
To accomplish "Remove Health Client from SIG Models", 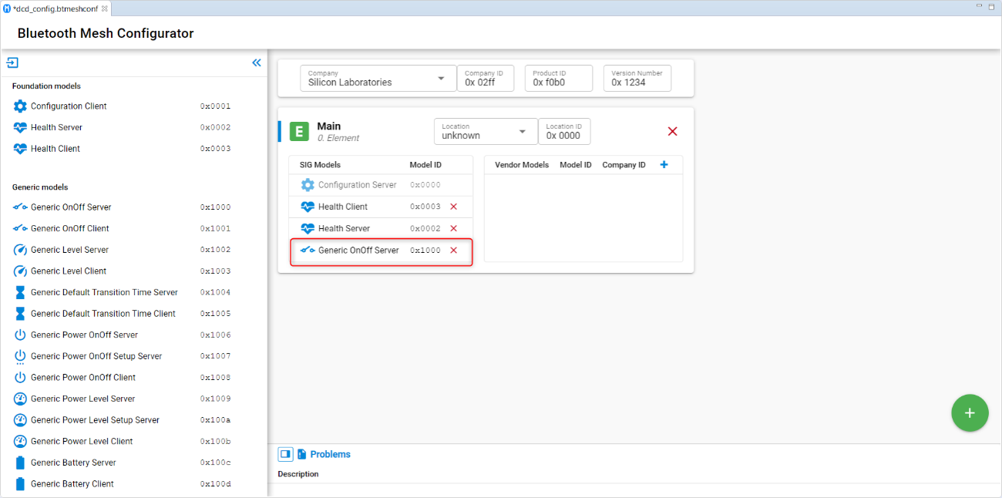I will coord(454,207).
